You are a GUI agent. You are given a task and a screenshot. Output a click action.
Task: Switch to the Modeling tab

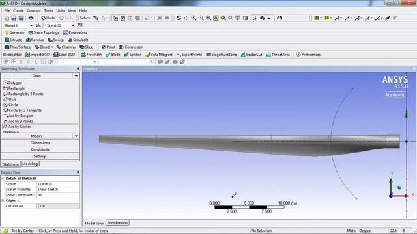click(30, 164)
